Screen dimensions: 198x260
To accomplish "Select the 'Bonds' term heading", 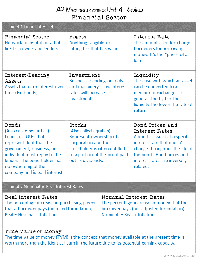I will click(13, 125).
